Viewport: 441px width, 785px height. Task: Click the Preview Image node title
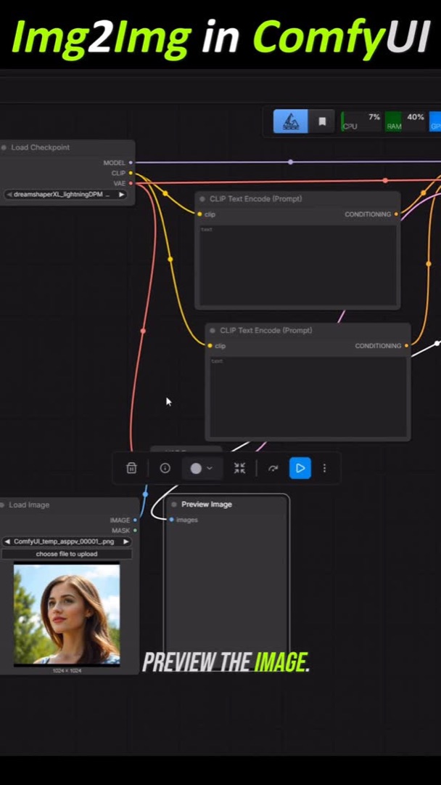click(206, 504)
